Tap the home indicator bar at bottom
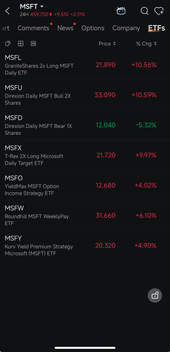 coord(85,347)
